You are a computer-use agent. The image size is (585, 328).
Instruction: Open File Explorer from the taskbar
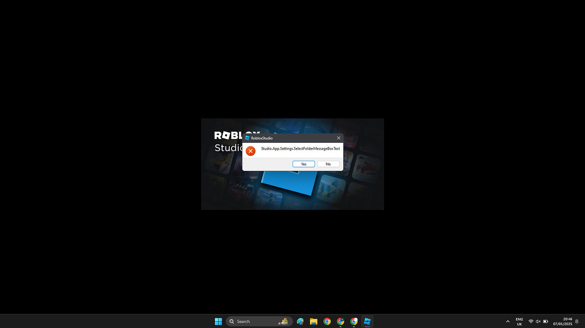coord(313,321)
